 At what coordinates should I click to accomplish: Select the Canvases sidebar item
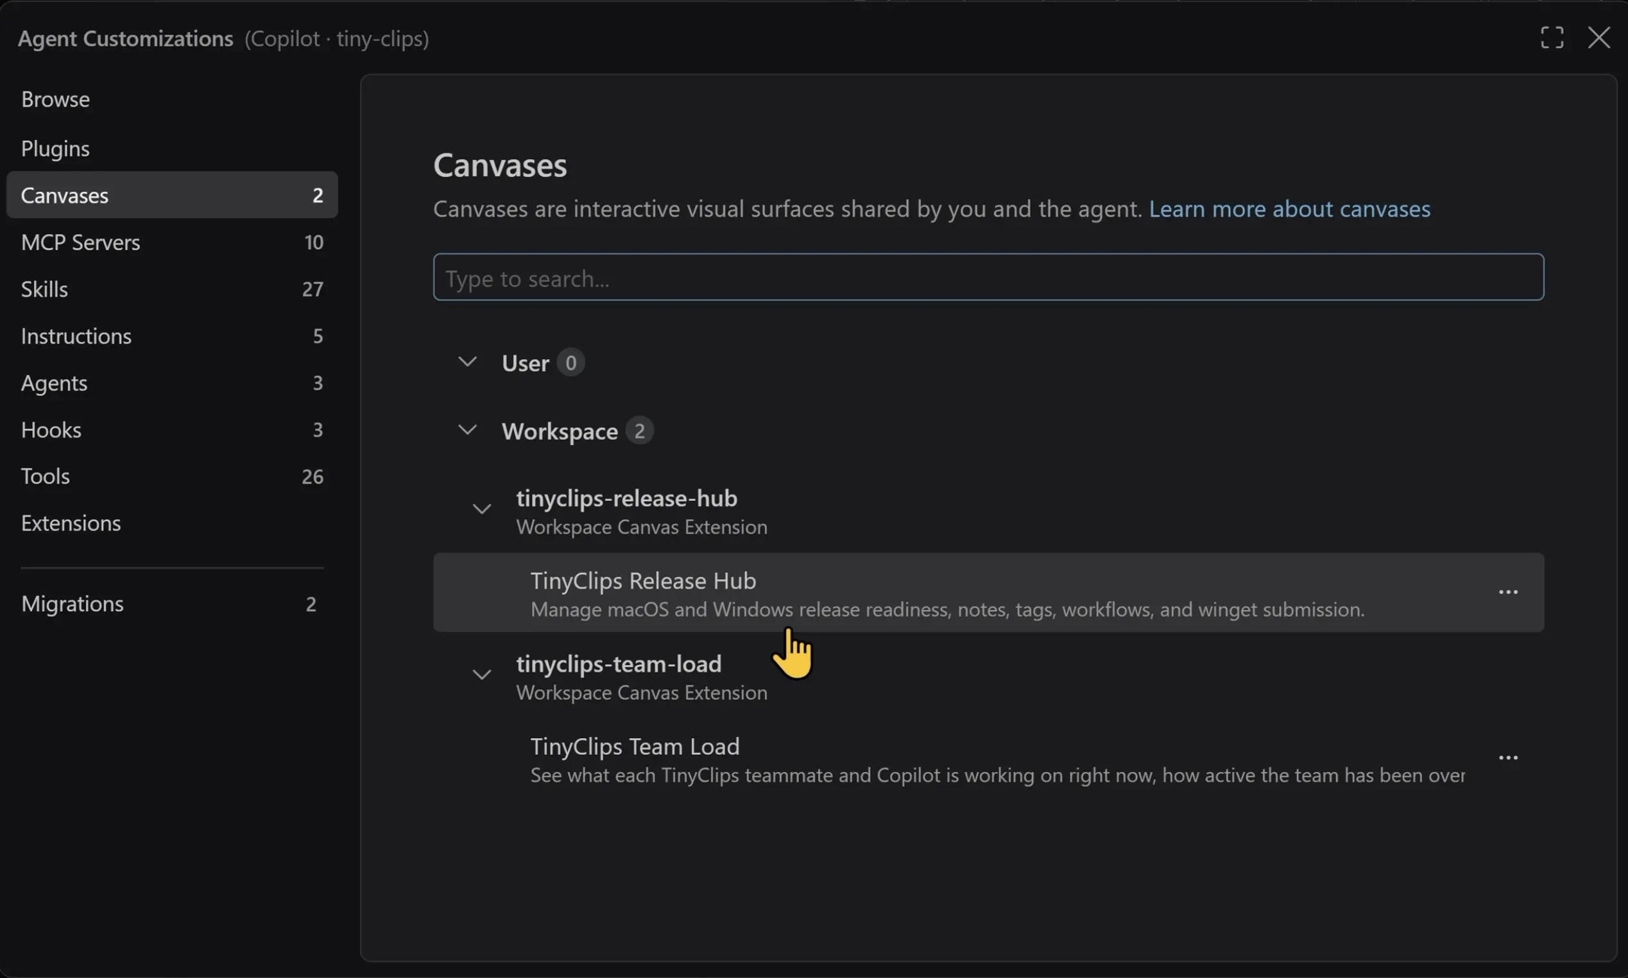pyautogui.click(x=172, y=195)
